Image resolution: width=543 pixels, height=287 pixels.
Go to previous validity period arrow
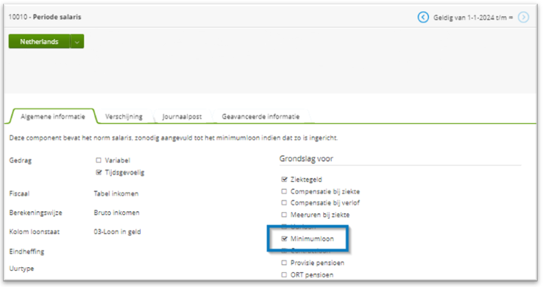[x=423, y=17]
